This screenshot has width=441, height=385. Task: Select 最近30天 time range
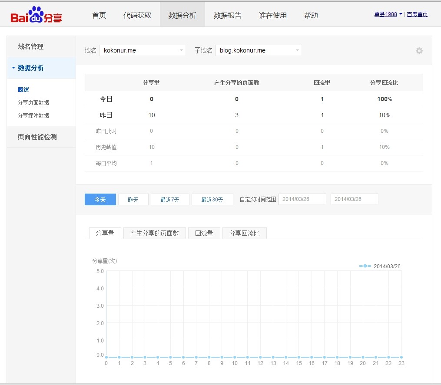pyautogui.click(x=212, y=200)
